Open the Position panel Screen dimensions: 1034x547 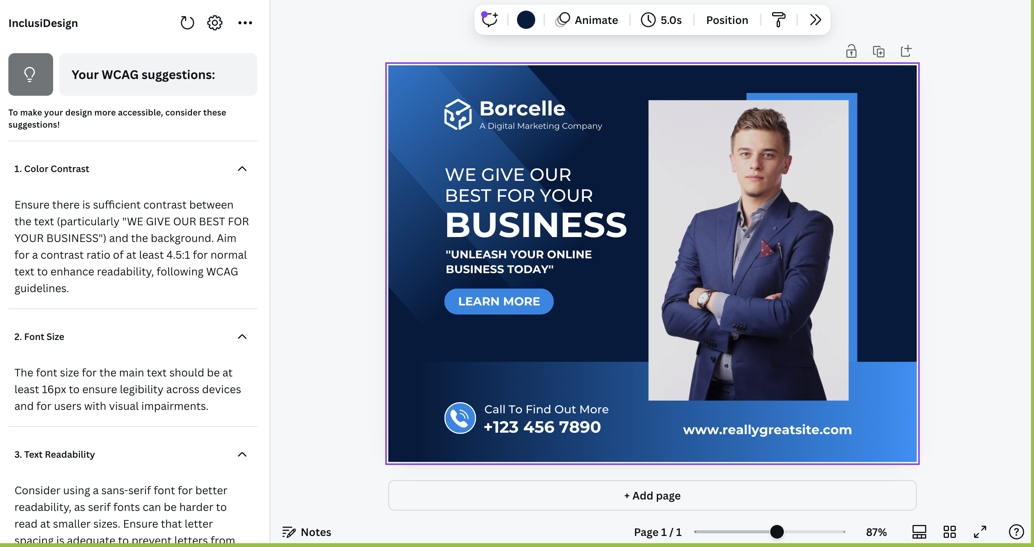(727, 20)
